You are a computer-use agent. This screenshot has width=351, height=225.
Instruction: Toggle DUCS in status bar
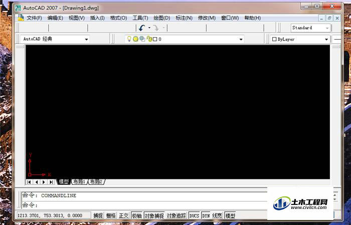pyautogui.click(x=194, y=215)
